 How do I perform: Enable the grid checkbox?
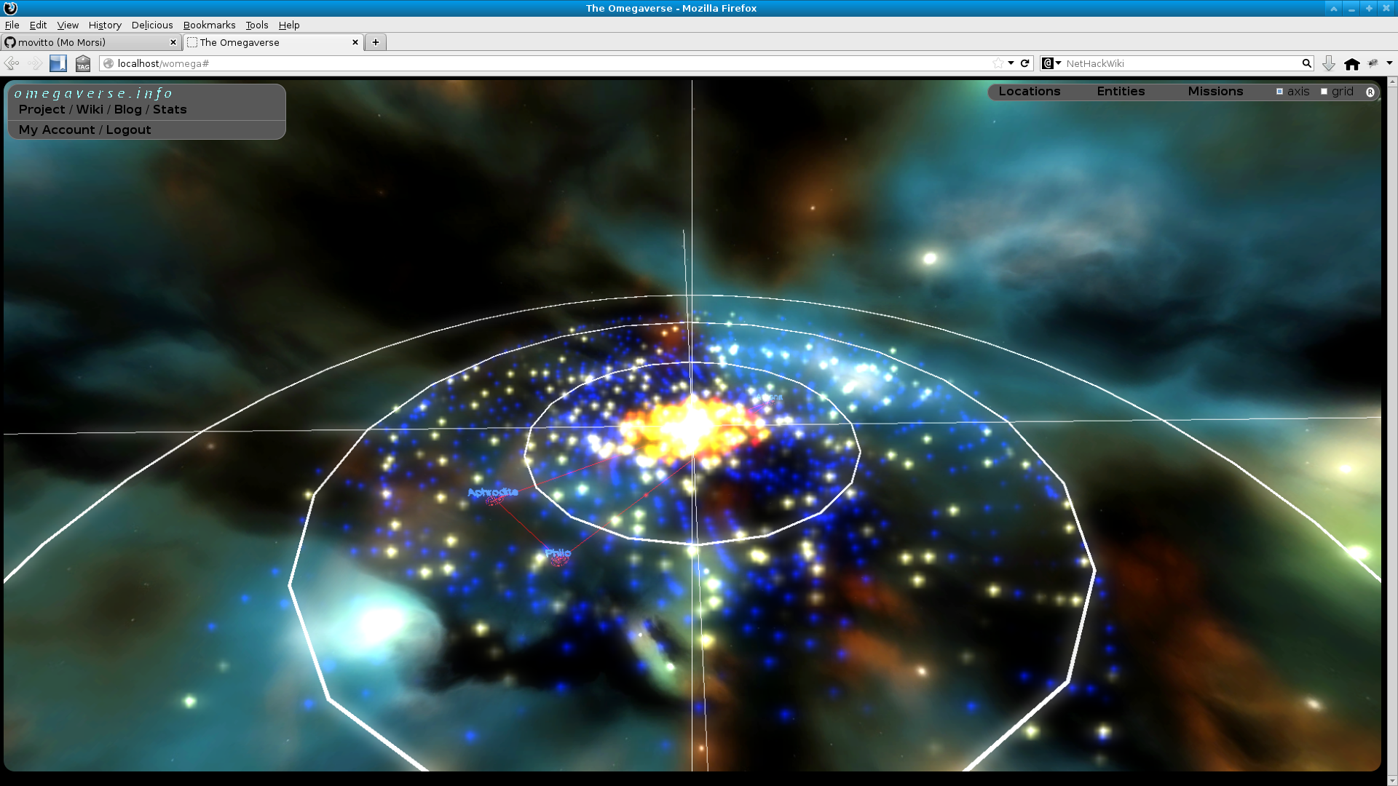[x=1324, y=91]
